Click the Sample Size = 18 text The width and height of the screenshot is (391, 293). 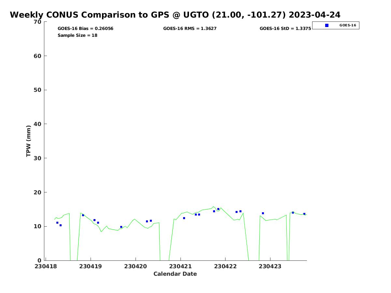(77, 35)
